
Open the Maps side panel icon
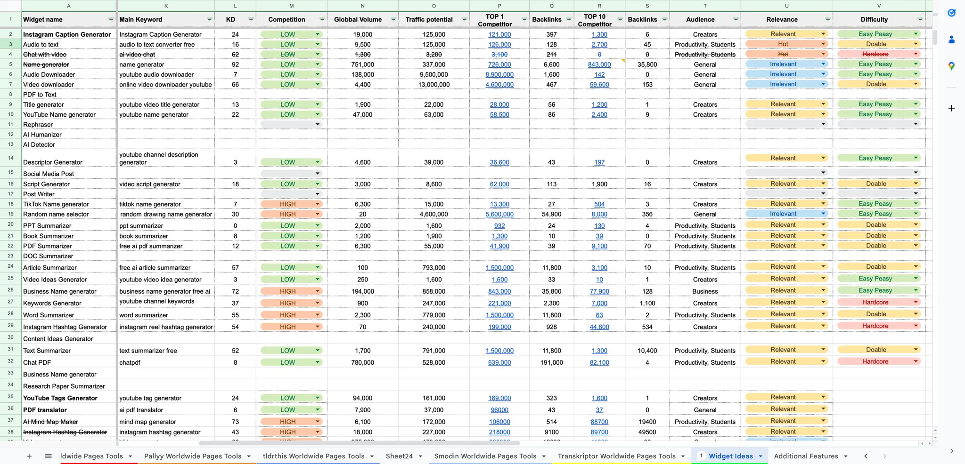coord(951,66)
